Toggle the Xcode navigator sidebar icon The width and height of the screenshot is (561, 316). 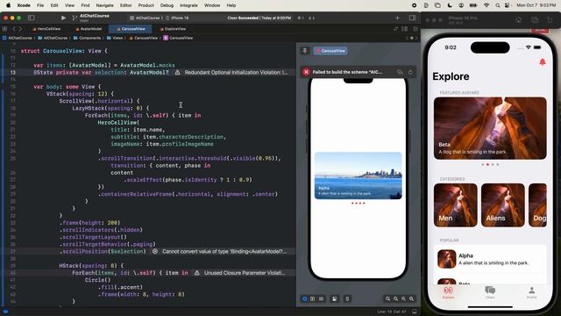click(32, 18)
